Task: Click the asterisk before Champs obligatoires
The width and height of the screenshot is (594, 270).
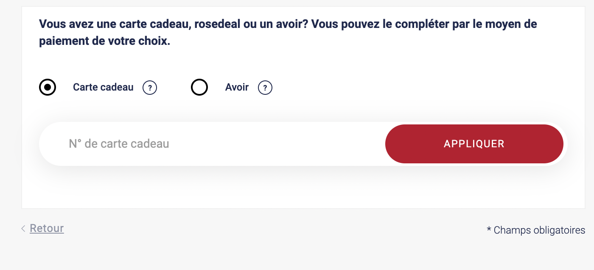Action: click(489, 229)
